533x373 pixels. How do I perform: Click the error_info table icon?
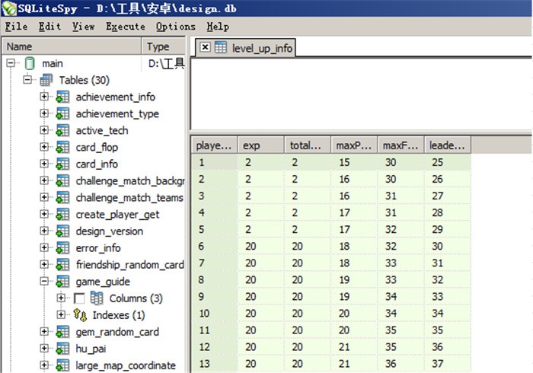62,248
